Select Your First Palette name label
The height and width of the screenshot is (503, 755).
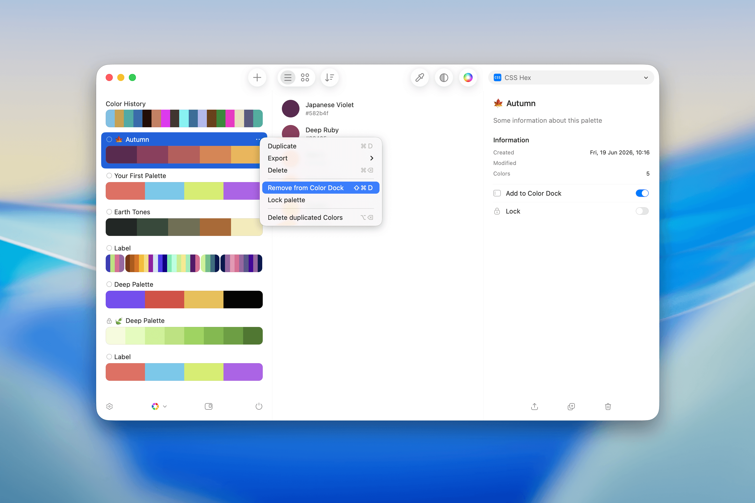point(140,176)
